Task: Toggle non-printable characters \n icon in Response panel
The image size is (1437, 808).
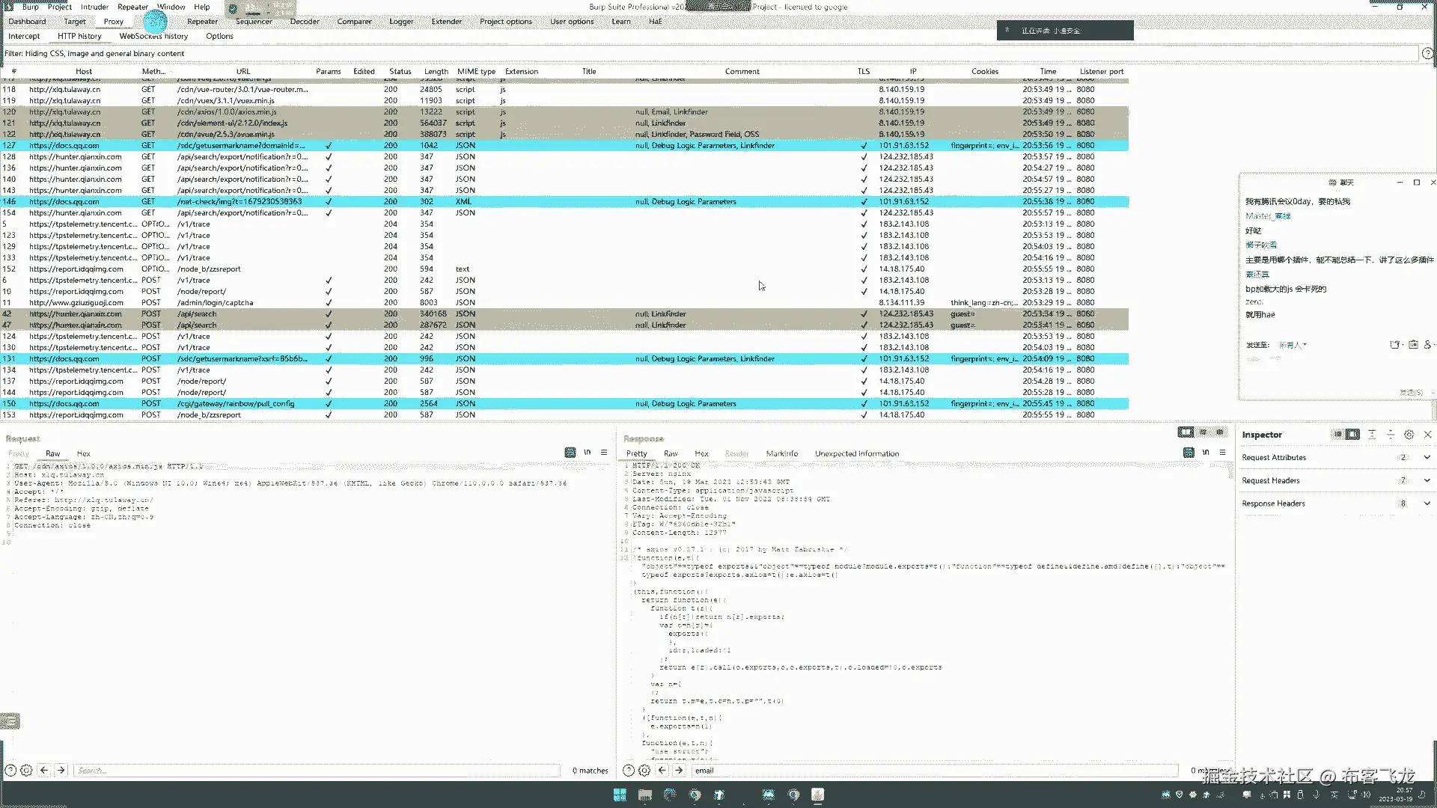Action: point(1206,453)
